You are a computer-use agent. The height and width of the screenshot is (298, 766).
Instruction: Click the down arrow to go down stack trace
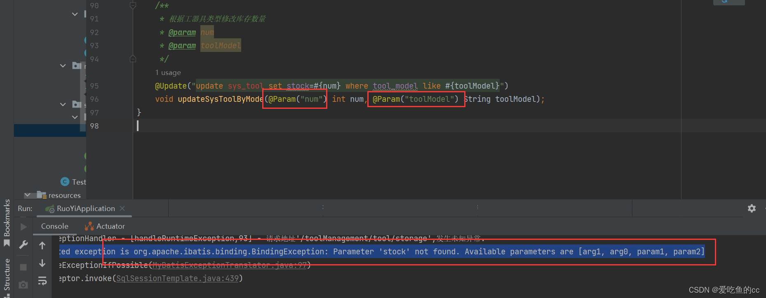tap(42, 263)
